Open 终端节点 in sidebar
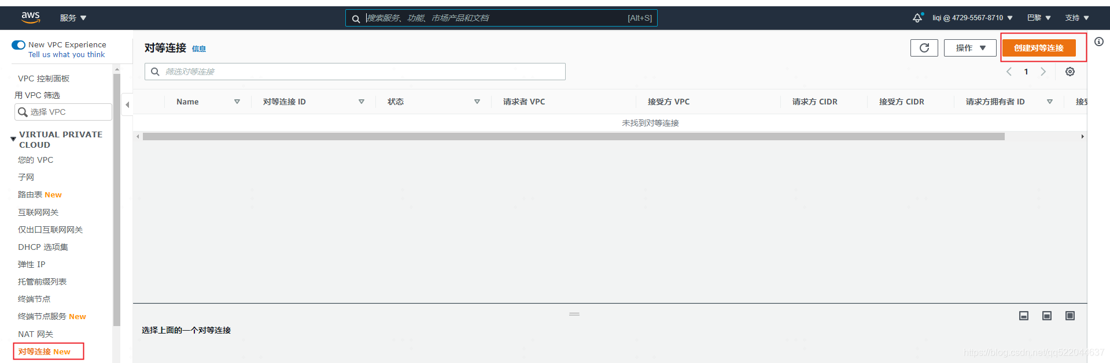Image resolution: width=1110 pixels, height=363 pixels. [x=34, y=299]
